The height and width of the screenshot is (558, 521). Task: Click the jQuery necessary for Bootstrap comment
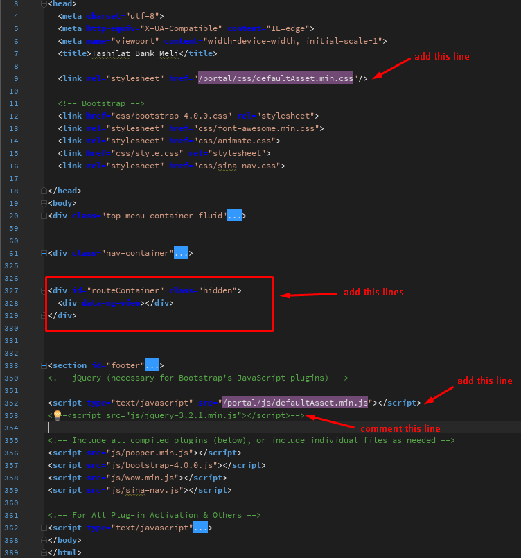coord(198,378)
